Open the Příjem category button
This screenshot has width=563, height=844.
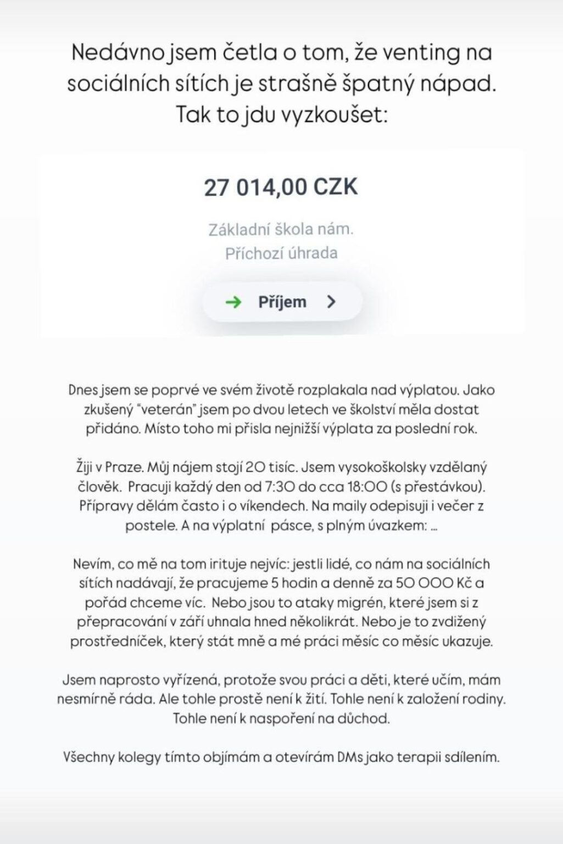pos(282,302)
